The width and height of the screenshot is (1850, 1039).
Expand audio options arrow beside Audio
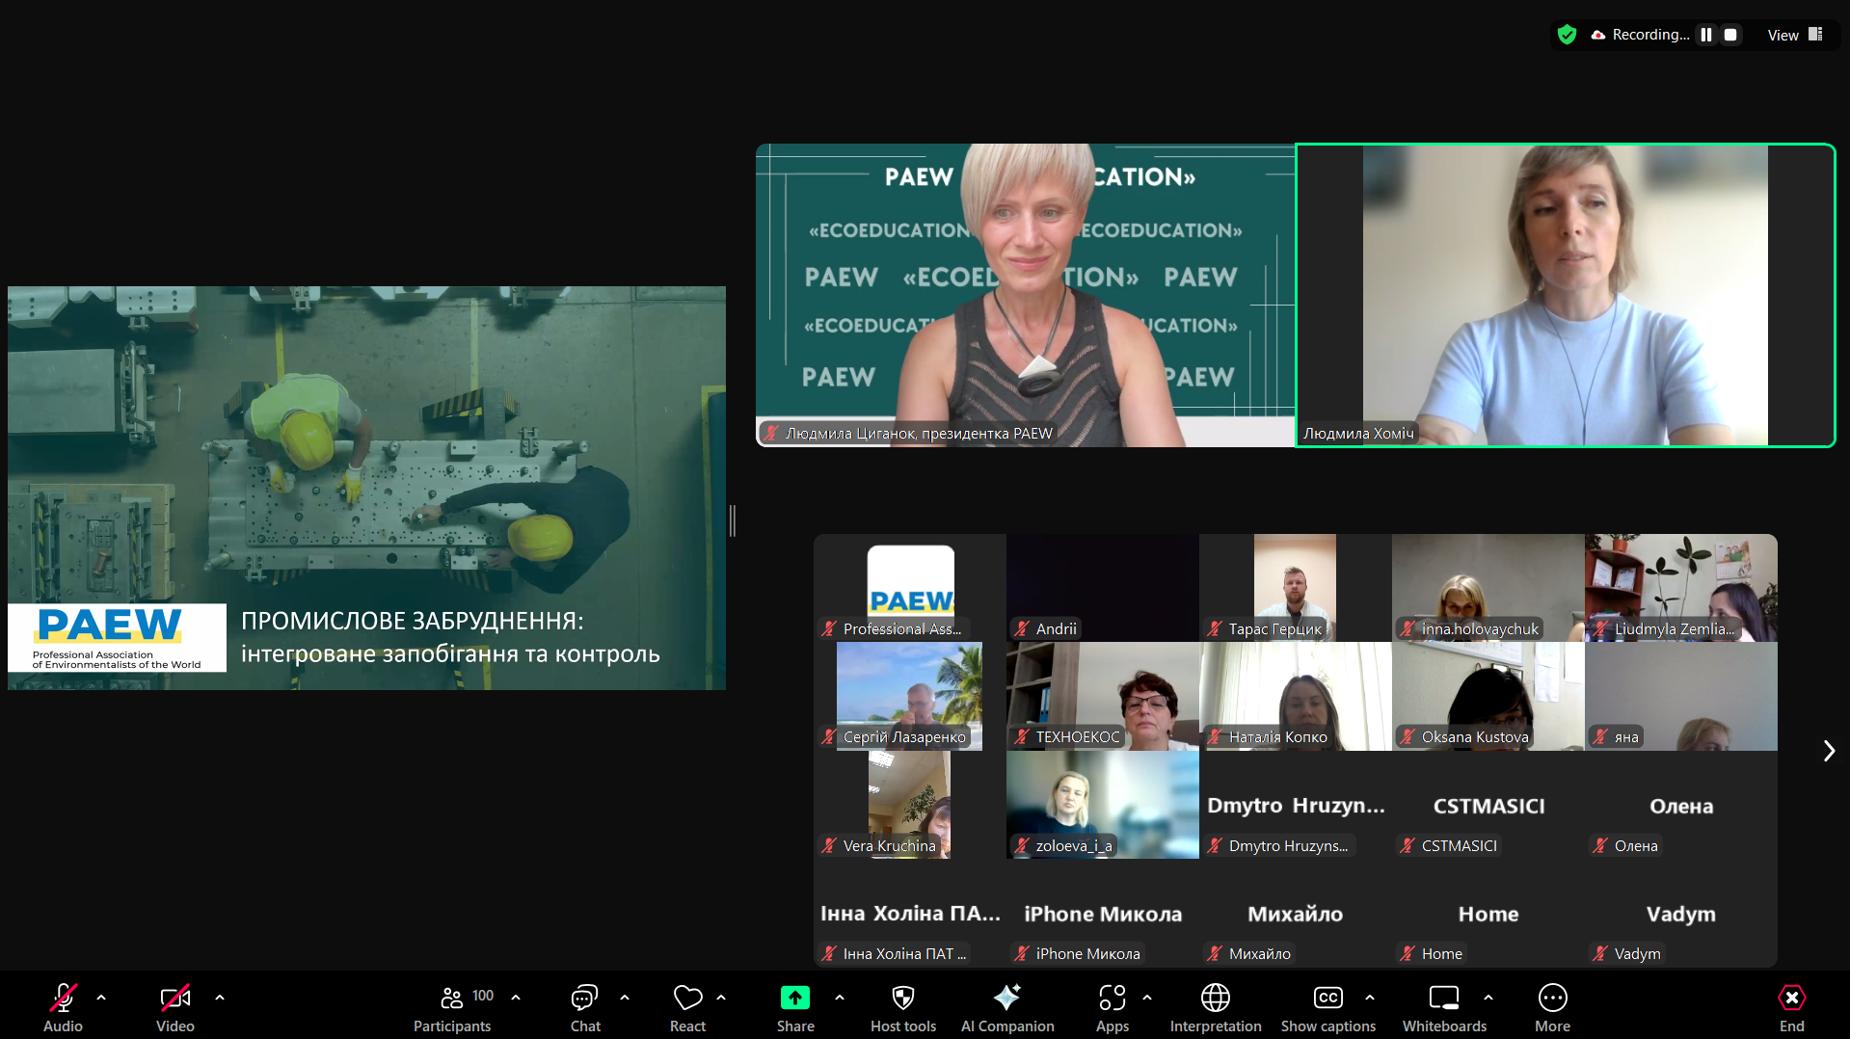click(x=101, y=998)
